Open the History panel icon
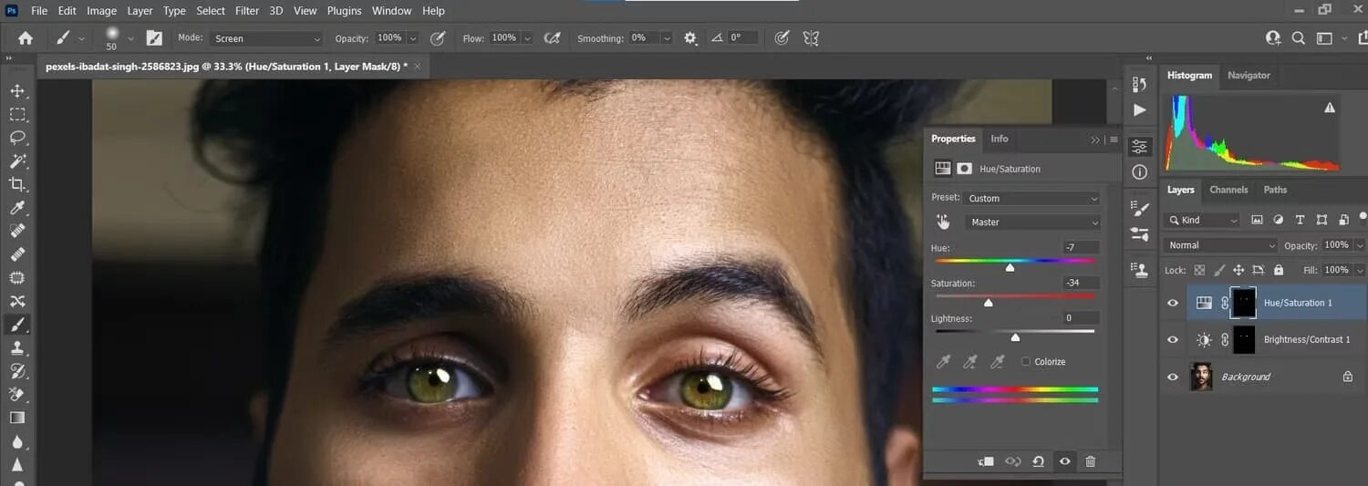1368x486 pixels. click(x=1139, y=85)
